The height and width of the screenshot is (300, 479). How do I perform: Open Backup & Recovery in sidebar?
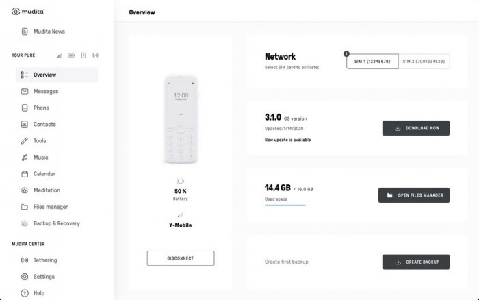pyautogui.click(x=56, y=223)
